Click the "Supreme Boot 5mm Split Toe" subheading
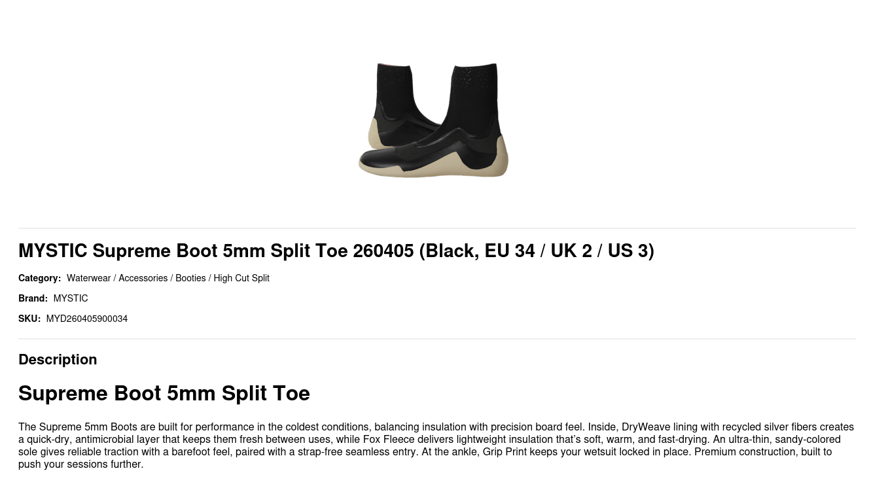Screen dimensions: 869x490 [x=164, y=393]
